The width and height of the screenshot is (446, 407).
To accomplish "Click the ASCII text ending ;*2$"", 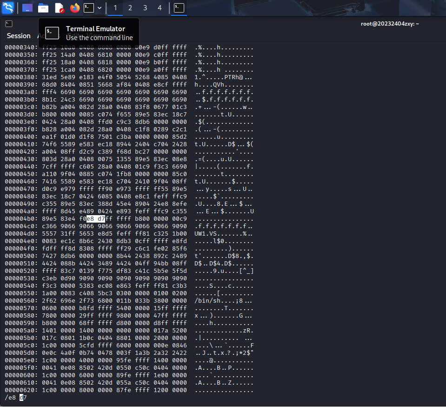I will pos(224,353).
